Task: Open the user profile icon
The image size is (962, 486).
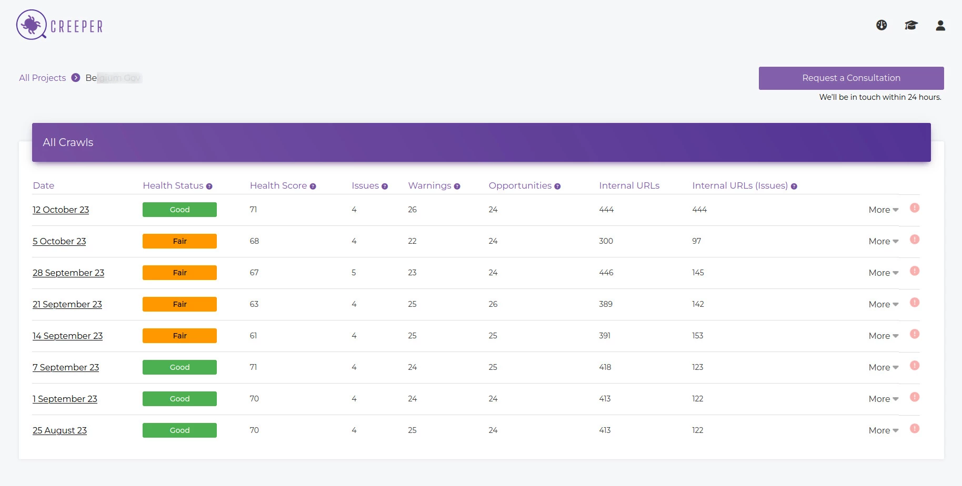Action: pyautogui.click(x=940, y=25)
